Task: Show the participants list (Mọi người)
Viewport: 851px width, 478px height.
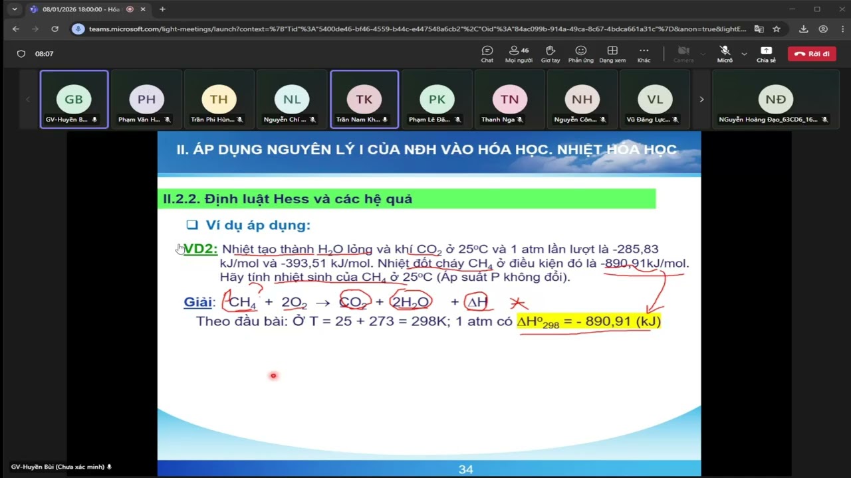Action: tap(519, 54)
